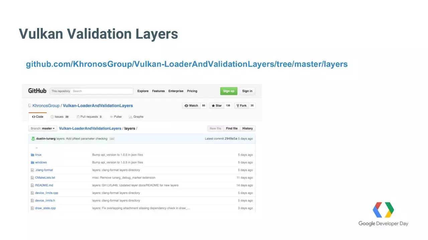Click the forks count 35

click(252, 106)
